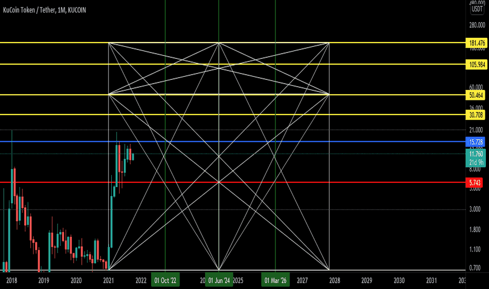
Task: Click the current price 11.760 label
Action: (x=475, y=154)
